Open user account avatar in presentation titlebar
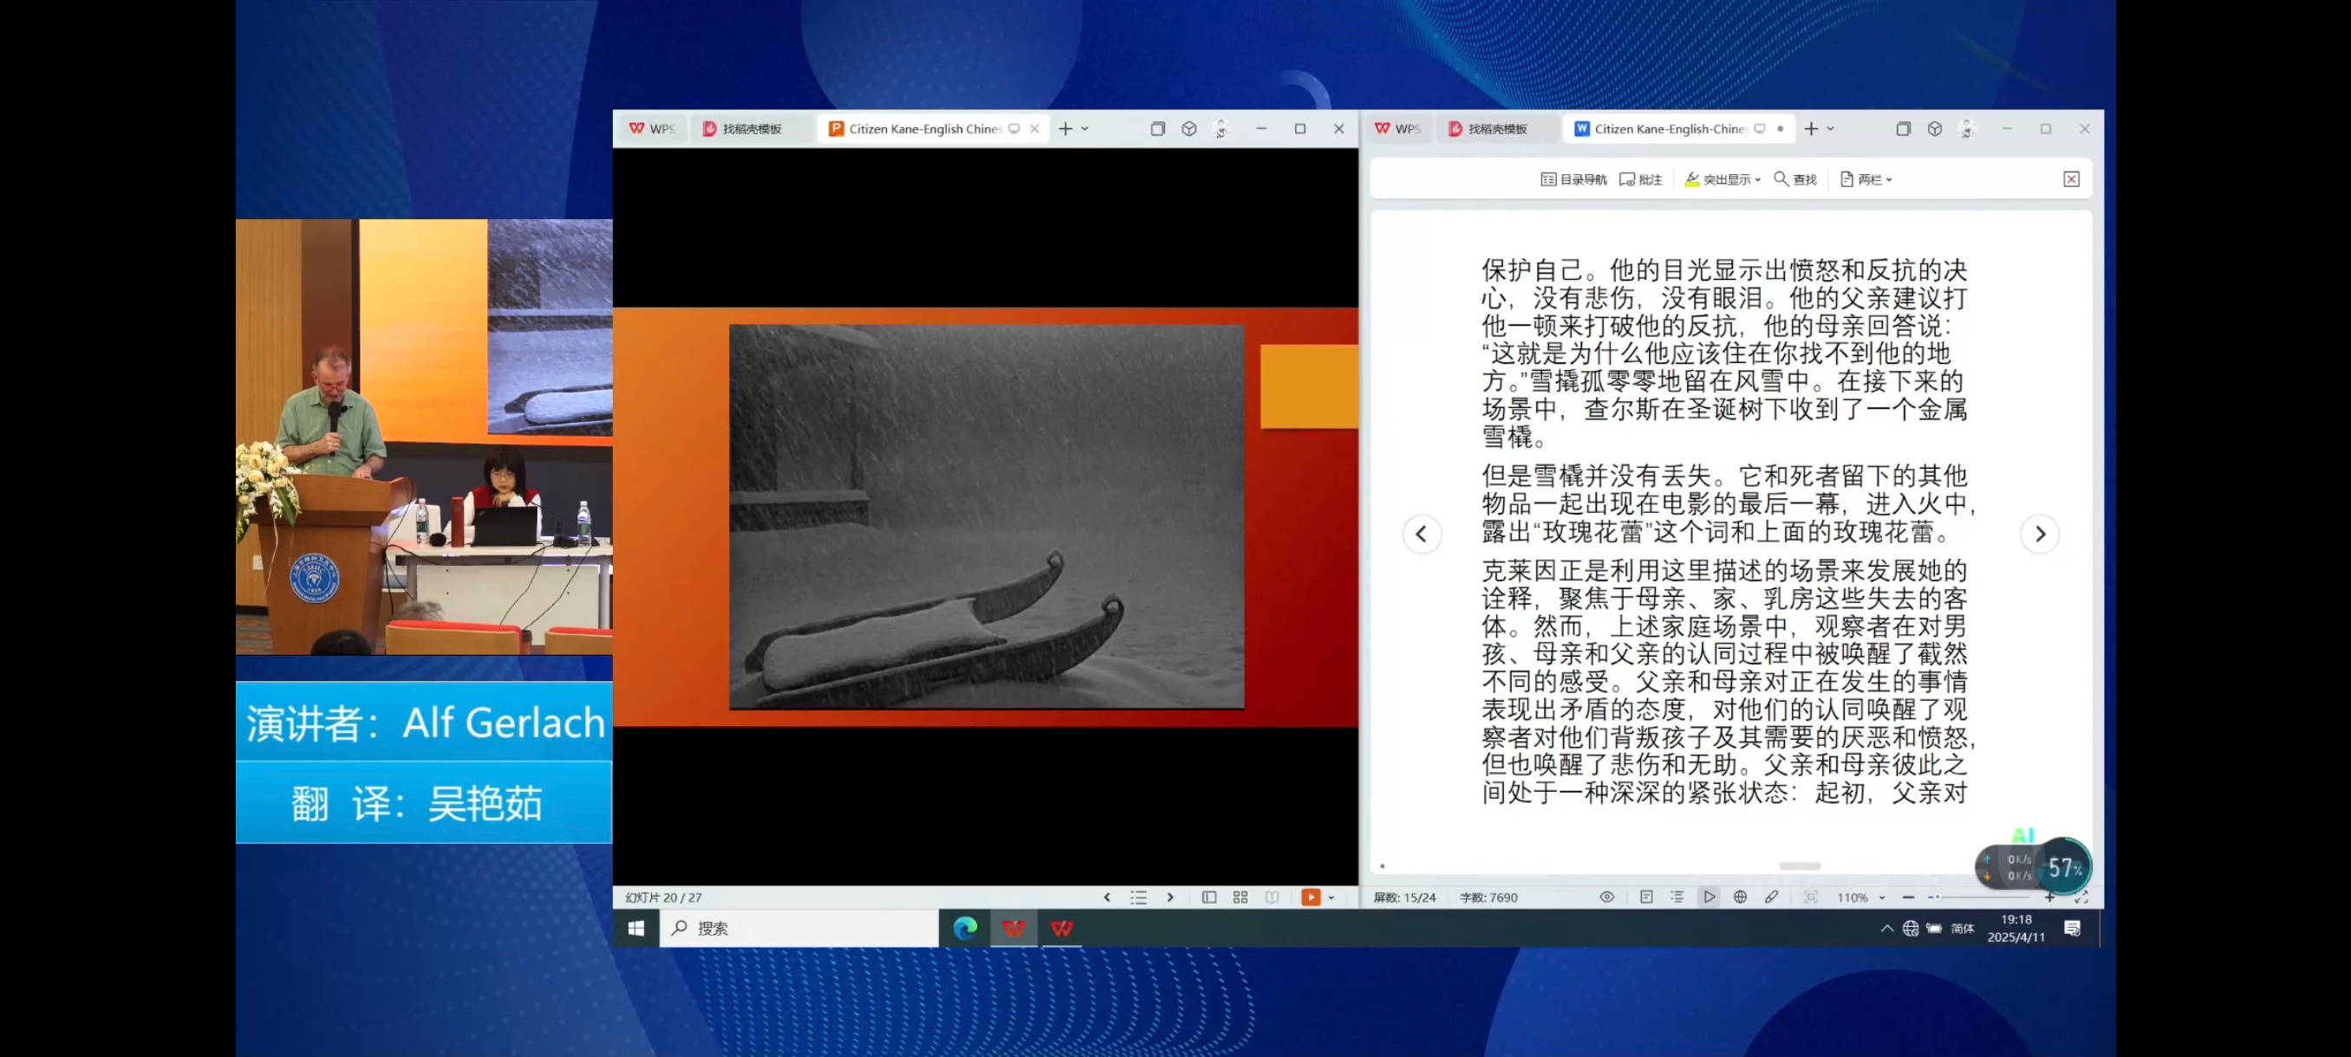 pyautogui.click(x=1221, y=128)
